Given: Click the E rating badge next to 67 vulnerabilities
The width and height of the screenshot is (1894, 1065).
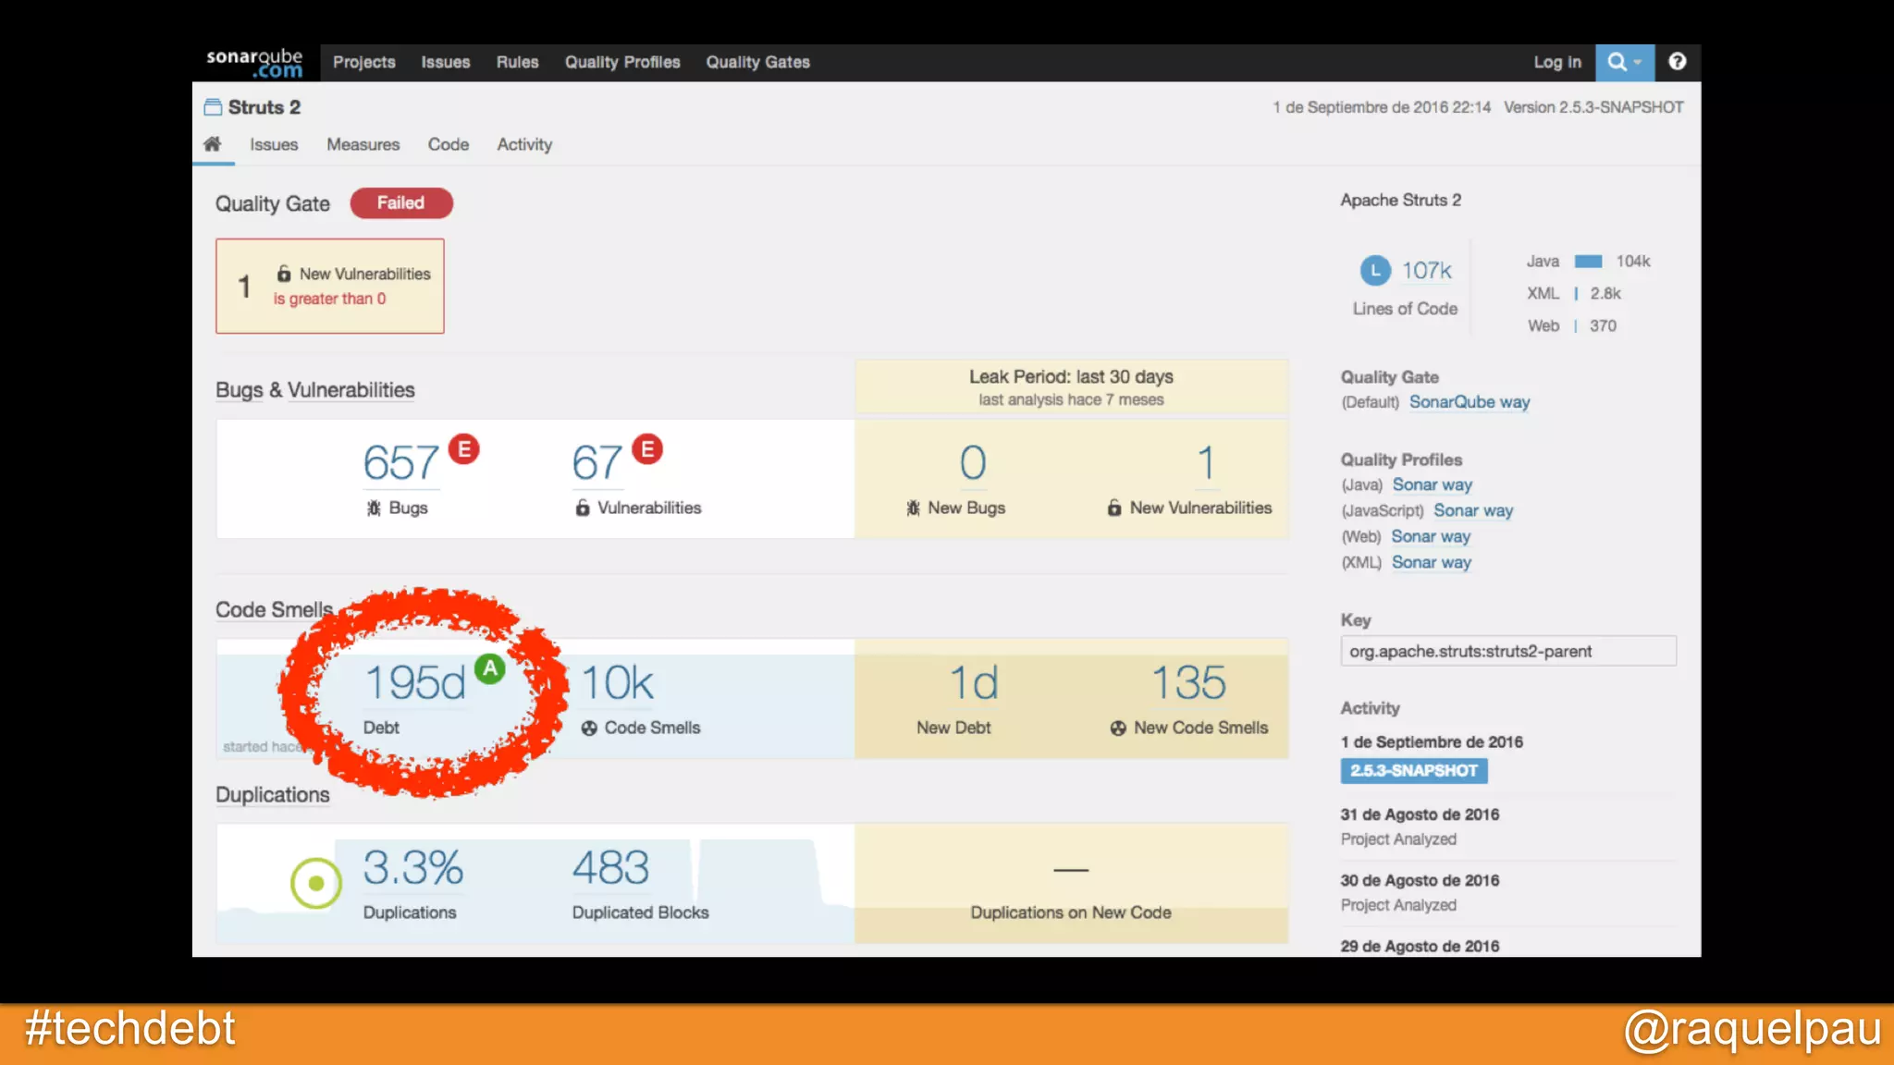Looking at the screenshot, I should tap(647, 449).
